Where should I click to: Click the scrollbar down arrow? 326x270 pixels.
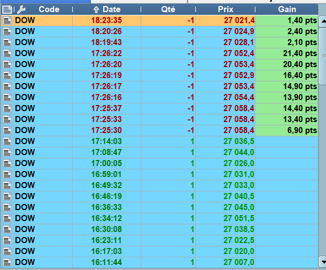(x=323, y=262)
